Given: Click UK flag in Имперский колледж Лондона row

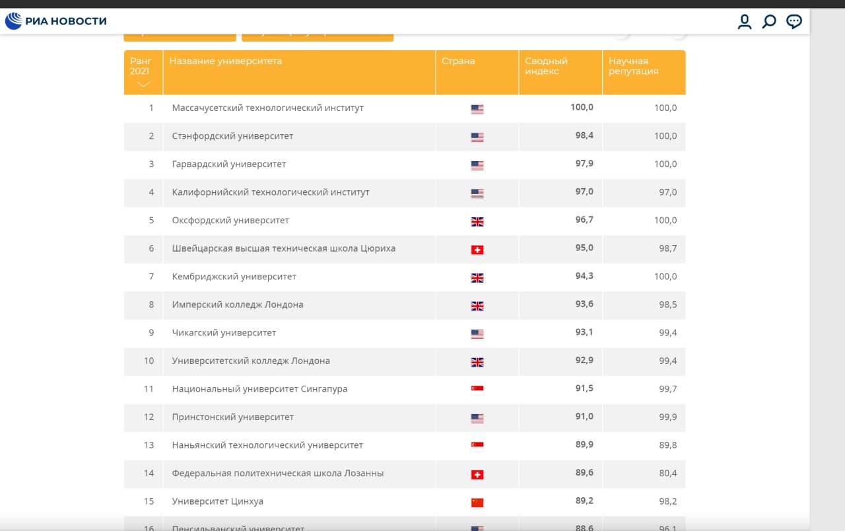Looking at the screenshot, I should (477, 306).
